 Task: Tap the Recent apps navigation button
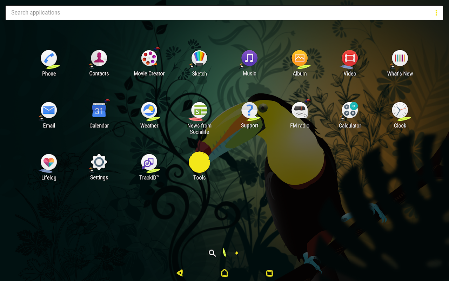point(269,273)
